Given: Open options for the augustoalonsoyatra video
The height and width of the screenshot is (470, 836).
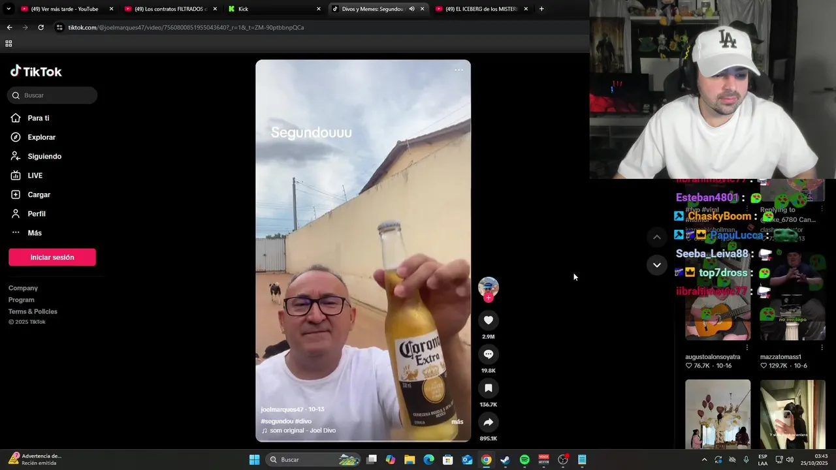Looking at the screenshot, I should (747, 347).
